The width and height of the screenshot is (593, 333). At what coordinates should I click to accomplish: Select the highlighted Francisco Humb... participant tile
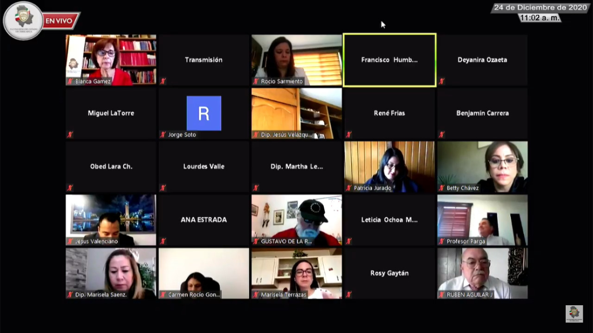click(x=389, y=60)
